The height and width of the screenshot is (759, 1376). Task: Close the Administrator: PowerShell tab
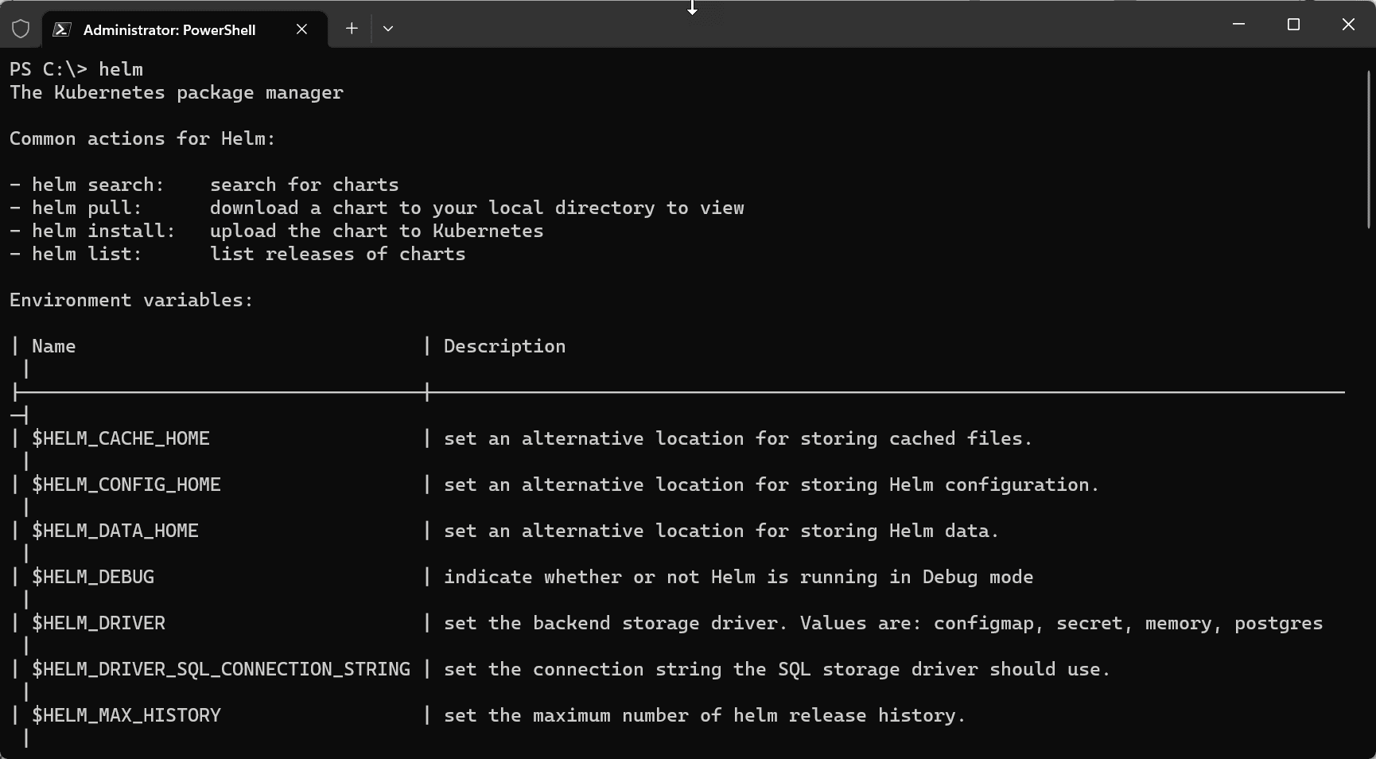point(301,29)
